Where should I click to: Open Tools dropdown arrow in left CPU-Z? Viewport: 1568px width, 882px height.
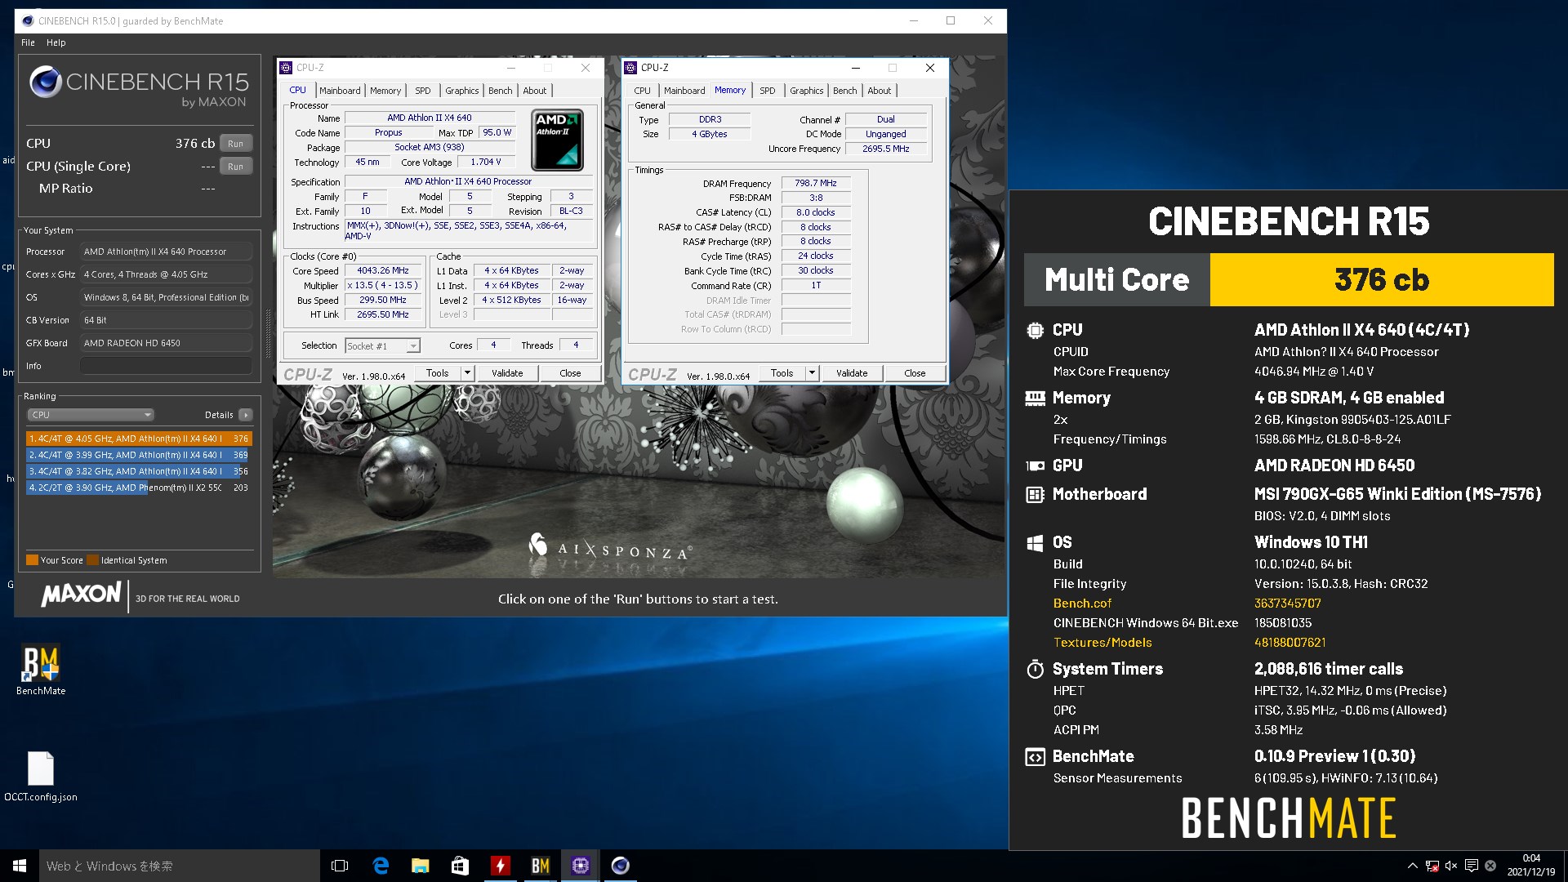467,373
